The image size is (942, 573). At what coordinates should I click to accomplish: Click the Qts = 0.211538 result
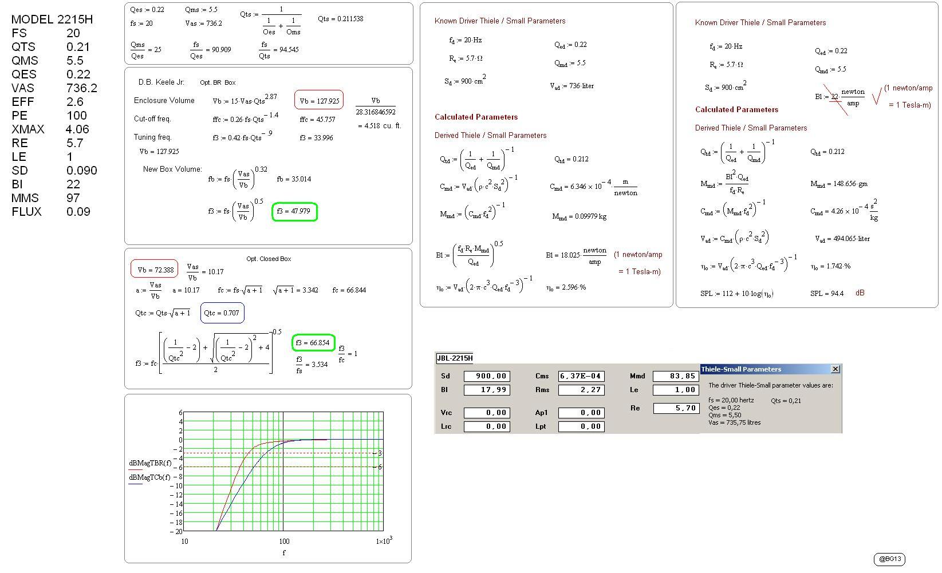pos(341,19)
